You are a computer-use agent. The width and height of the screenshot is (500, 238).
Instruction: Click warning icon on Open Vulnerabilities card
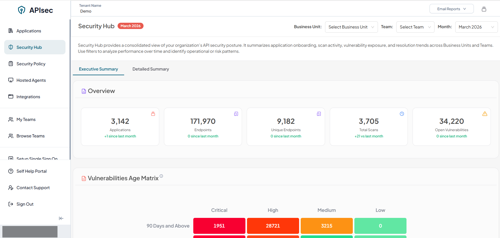coord(485,114)
